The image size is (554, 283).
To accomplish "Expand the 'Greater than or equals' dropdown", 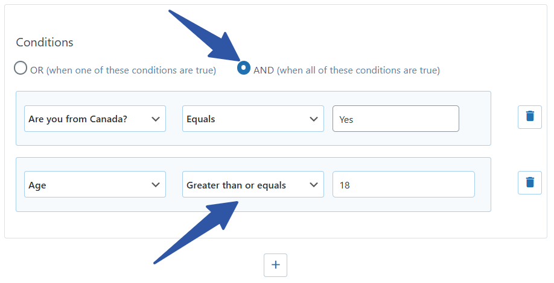I will click(x=246, y=185).
